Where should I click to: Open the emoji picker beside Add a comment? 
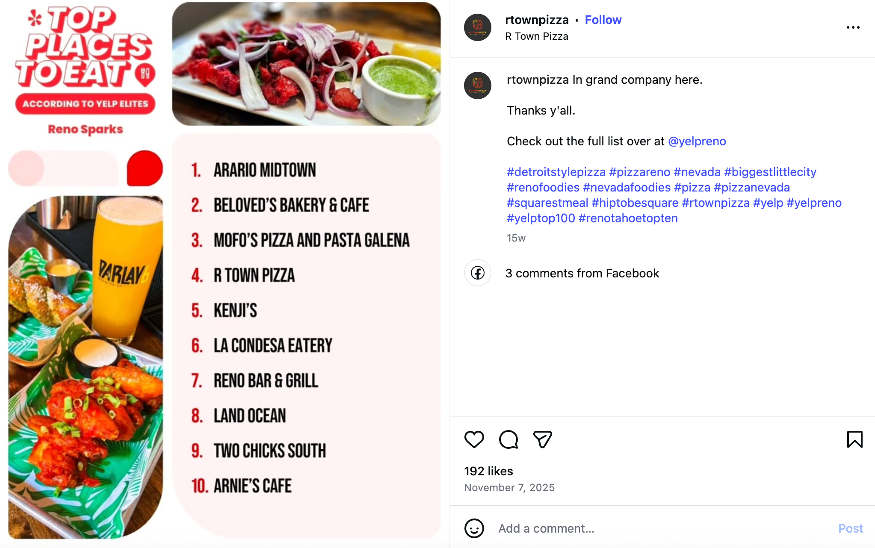(x=473, y=528)
